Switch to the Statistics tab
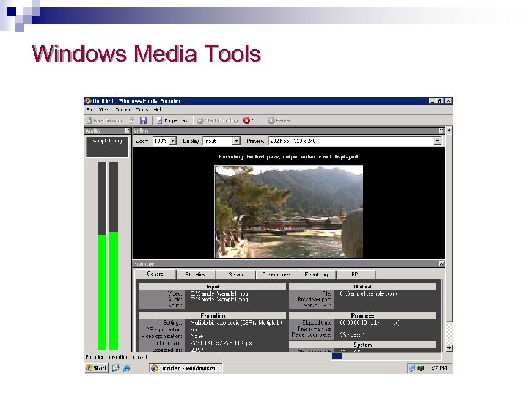 [196, 274]
